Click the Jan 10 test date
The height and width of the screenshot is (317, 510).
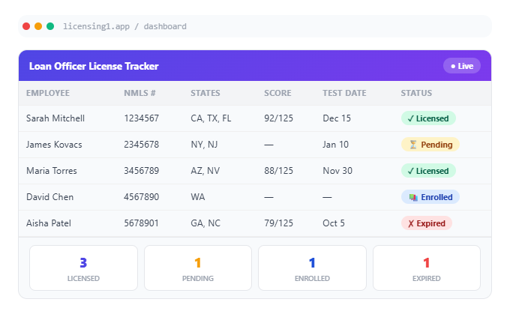click(x=335, y=145)
